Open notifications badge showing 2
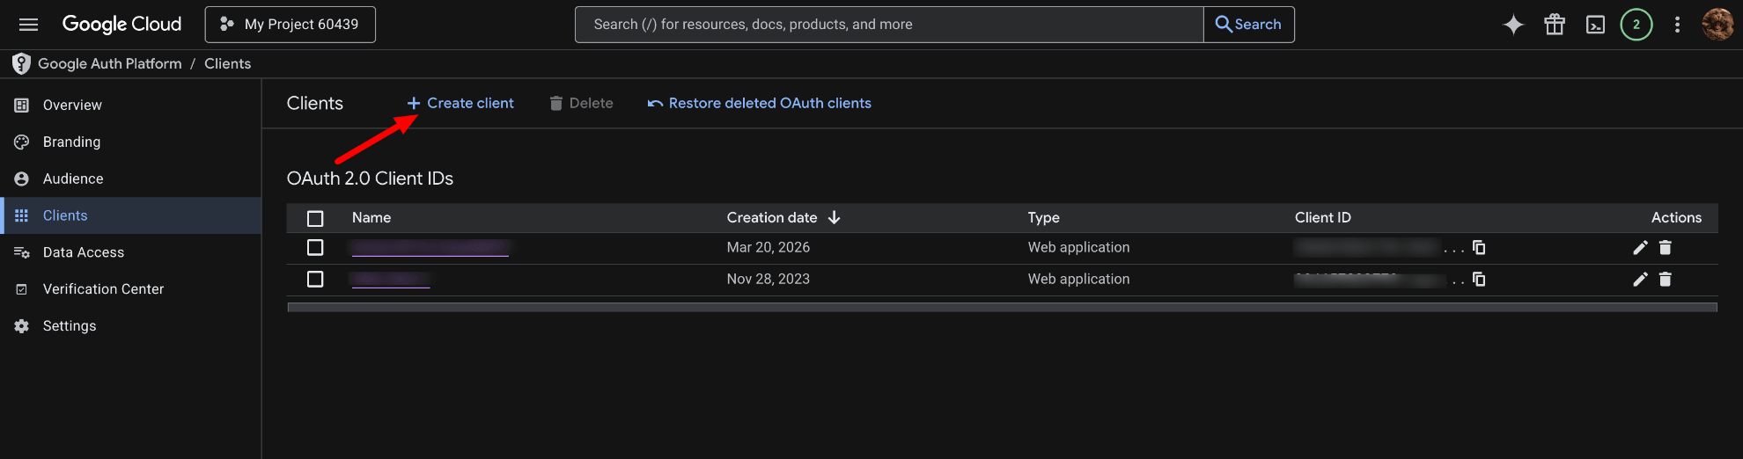The image size is (1743, 459). click(1636, 25)
